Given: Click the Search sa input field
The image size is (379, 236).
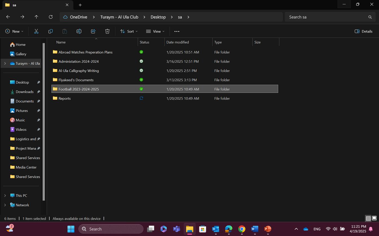Looking at the screenshot, I should [327, 17].
